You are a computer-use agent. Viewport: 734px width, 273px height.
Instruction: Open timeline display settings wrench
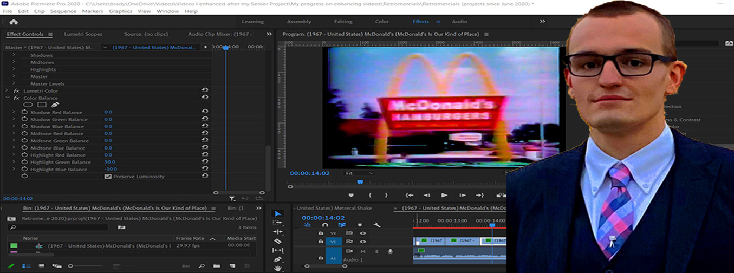(377, 225)
